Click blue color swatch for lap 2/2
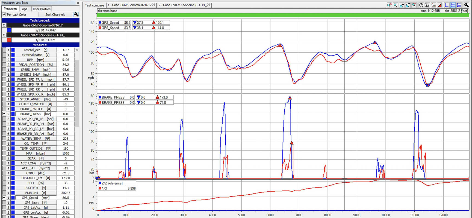The image size is (472, 218). coord(9,30)
